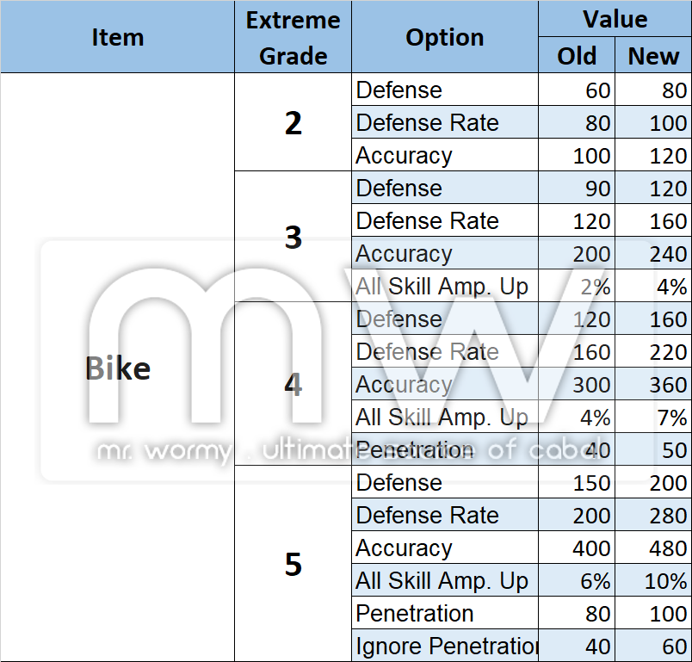
Task: Select the Extreme Grade 2 cell
Action: click(x=293, y=123)
